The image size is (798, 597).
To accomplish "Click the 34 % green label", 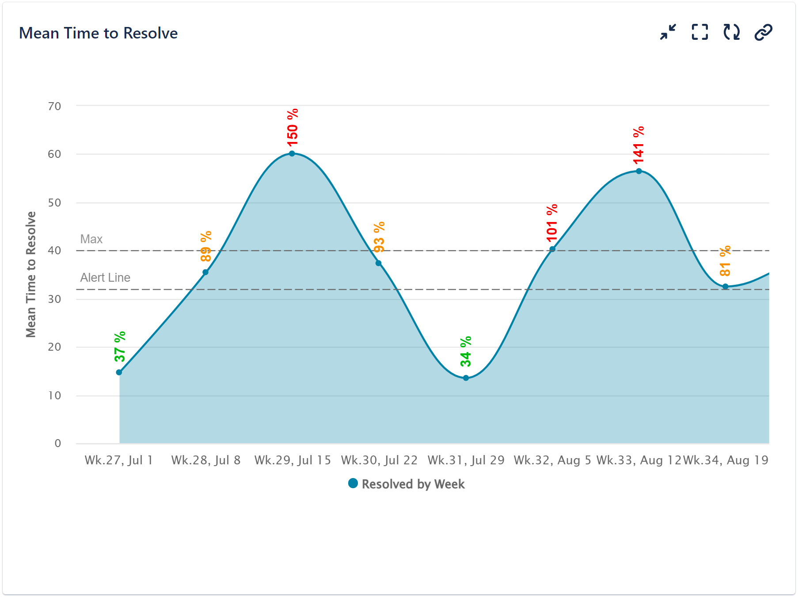I will (465, 352).
